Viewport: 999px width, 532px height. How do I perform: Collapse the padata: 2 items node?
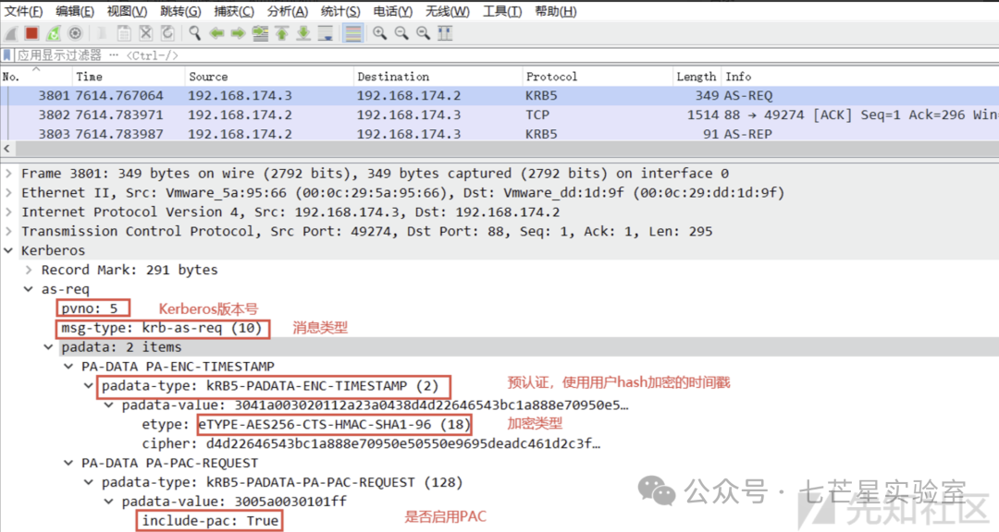(x=48, y=347)
